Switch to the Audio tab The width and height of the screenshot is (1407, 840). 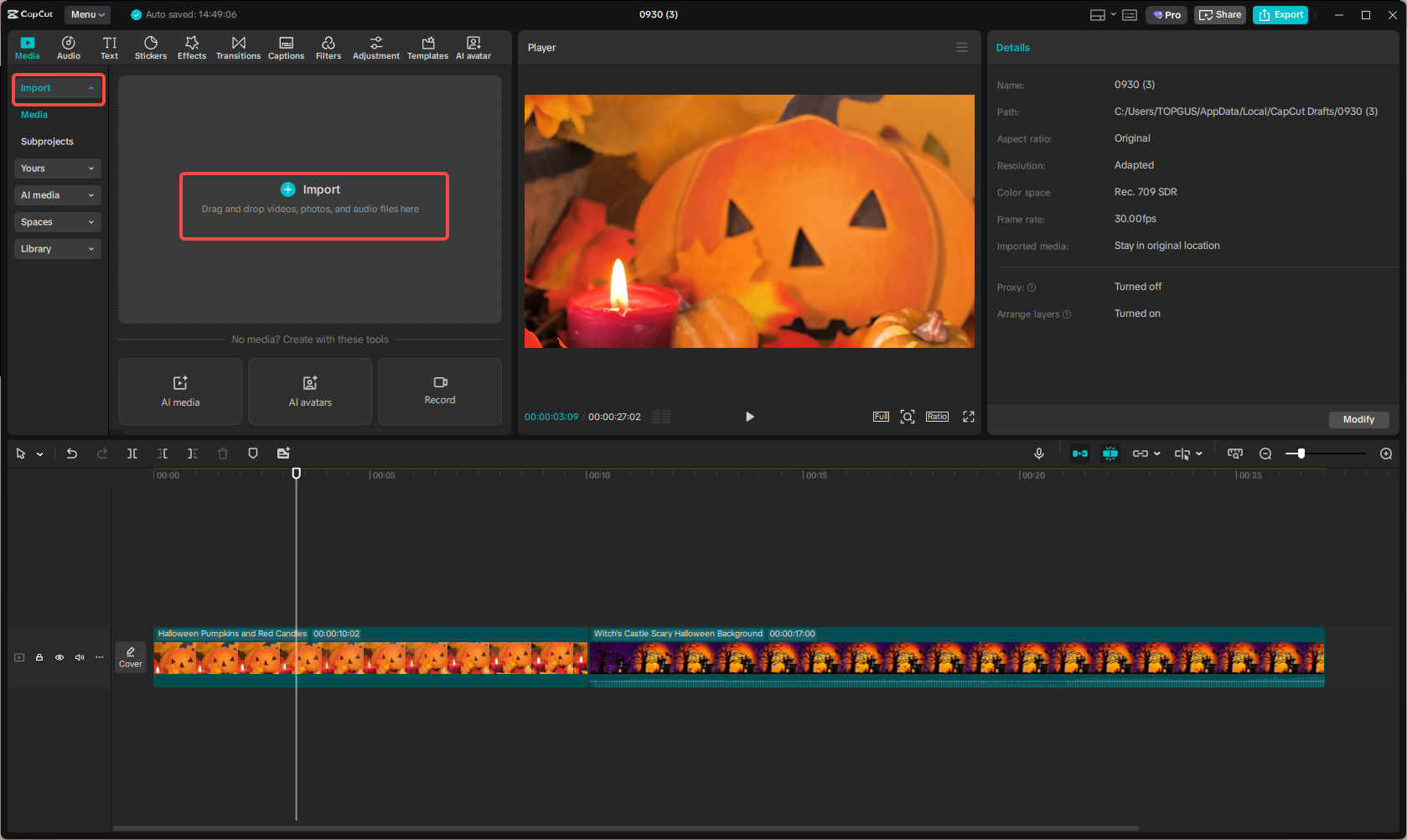(x=68, y=47)
